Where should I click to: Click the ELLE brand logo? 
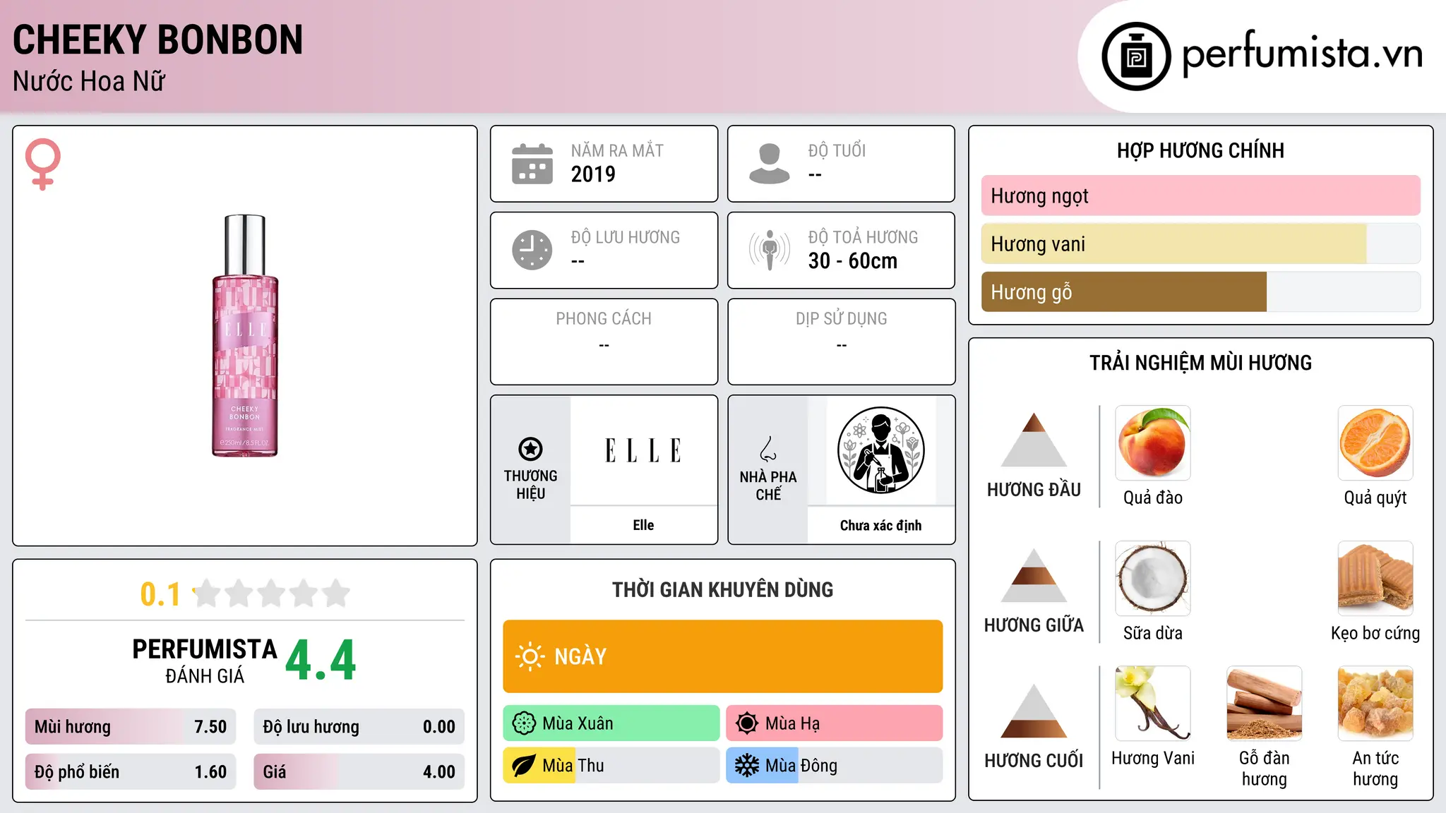click(643, 450)
